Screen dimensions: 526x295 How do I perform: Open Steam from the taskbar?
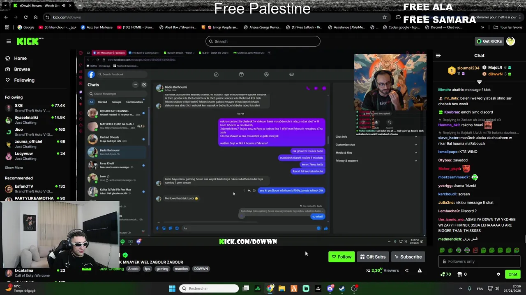pos(342,288)
